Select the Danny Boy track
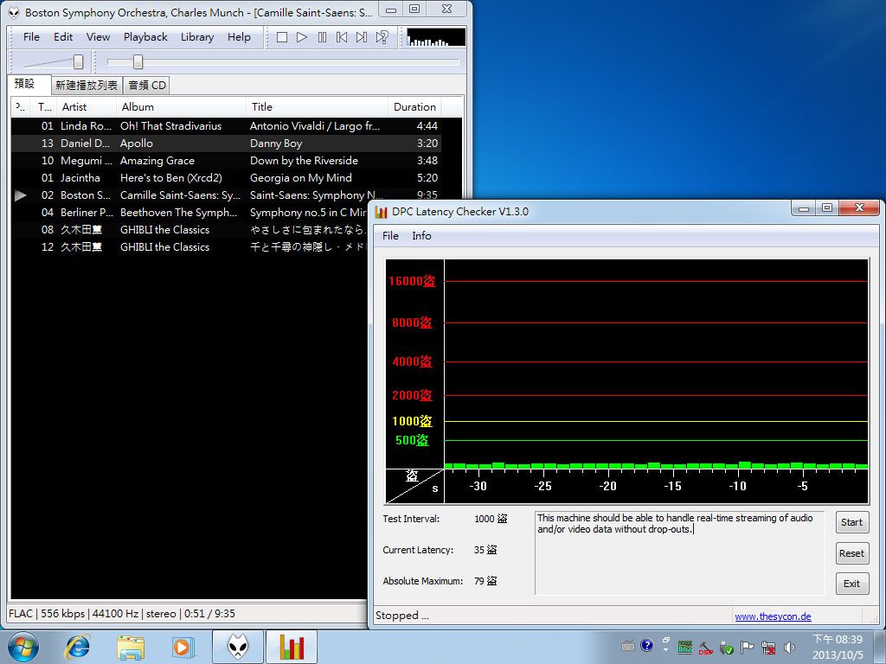 point(226,144)
